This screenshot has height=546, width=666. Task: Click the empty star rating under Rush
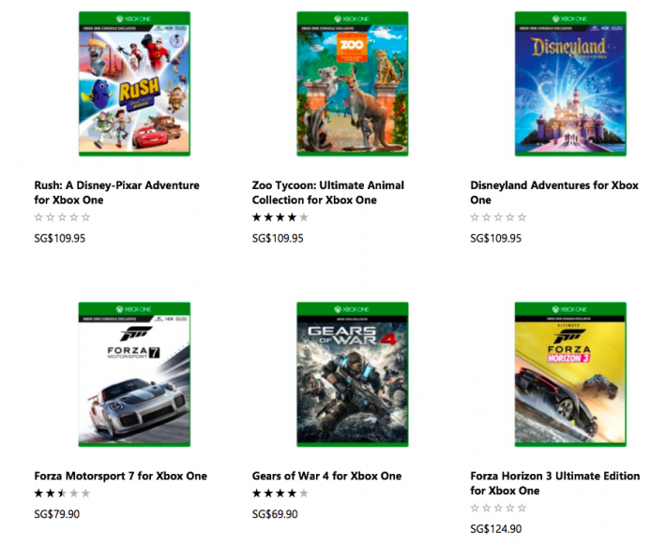[62, 217]
